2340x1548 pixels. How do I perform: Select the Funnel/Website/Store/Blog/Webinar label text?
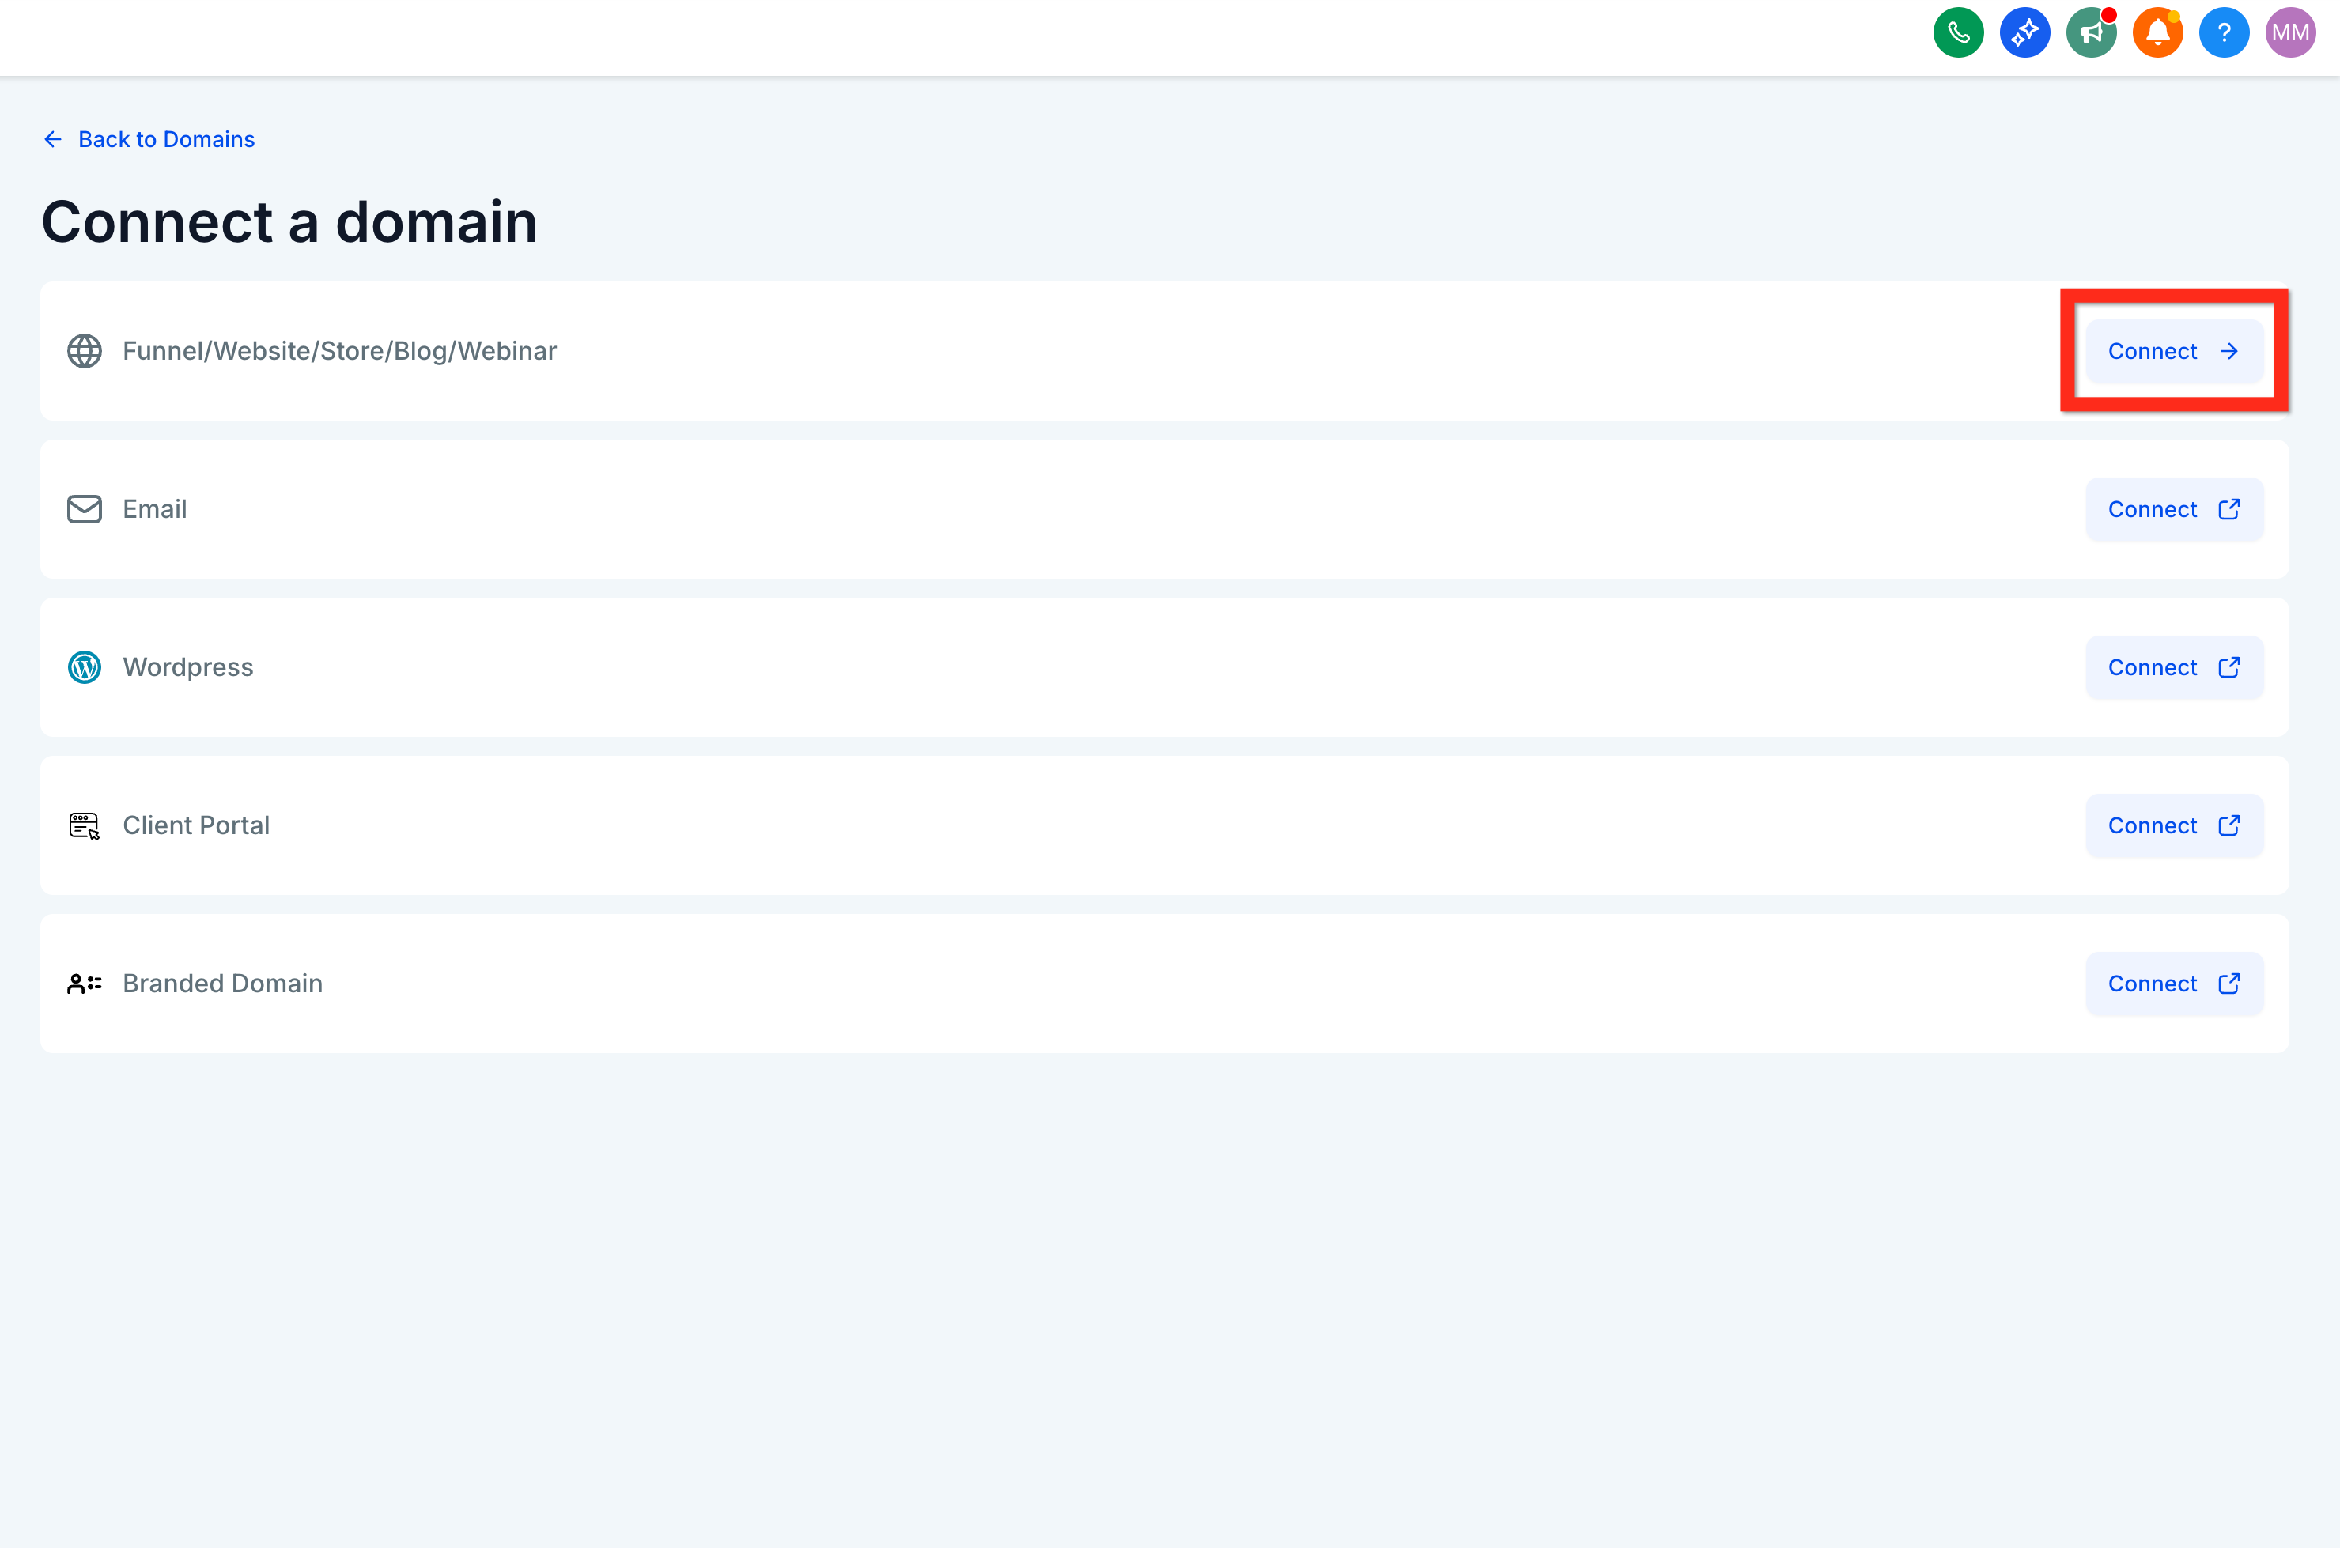coord(338,350)
